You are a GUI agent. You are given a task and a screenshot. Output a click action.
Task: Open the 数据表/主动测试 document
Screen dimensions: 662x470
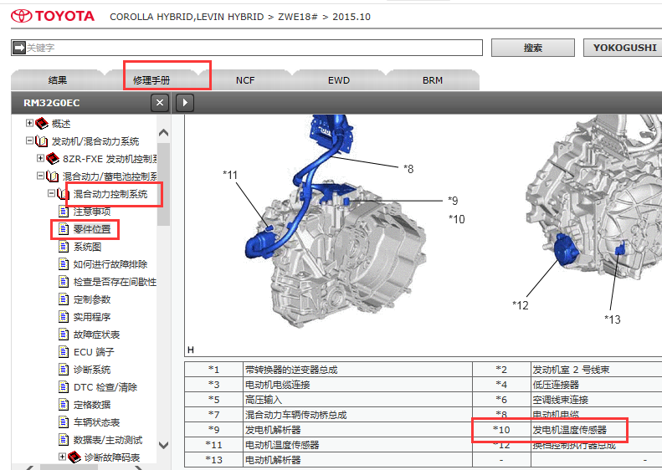click(108, 440)
